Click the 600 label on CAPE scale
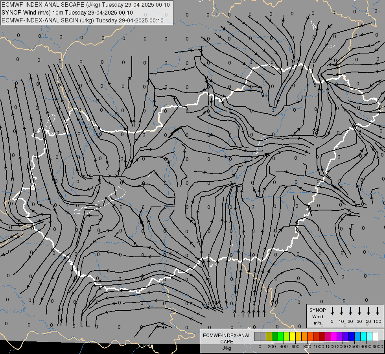This screenshot has width=385, height=354. [295, 347]
